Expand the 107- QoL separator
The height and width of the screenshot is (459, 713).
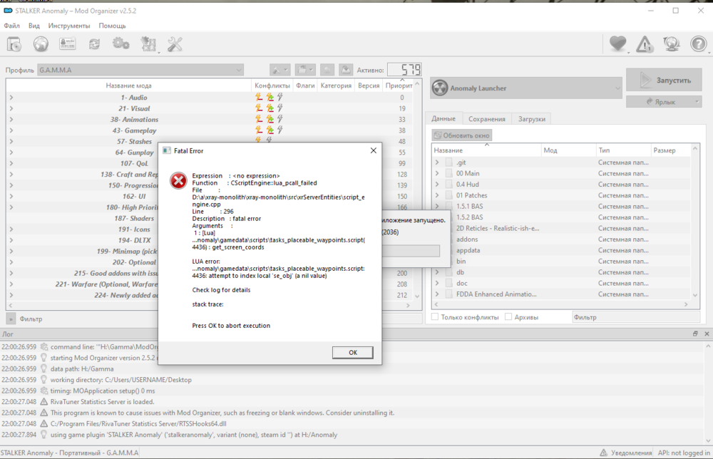[11, 163]
